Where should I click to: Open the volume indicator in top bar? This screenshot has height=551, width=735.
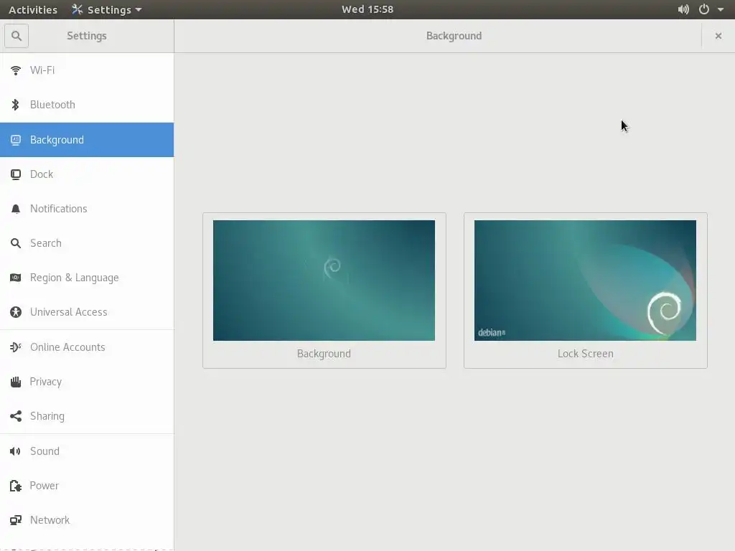click(x=683, y=9)
